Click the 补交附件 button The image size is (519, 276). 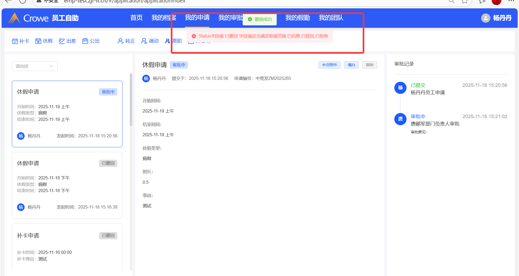(x=329, y=65)
